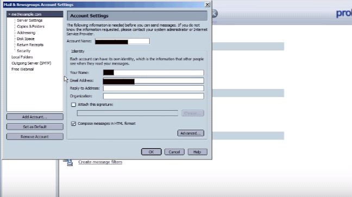
Task: Click the round X icon behind the dialog
Action: pos(215,14)
